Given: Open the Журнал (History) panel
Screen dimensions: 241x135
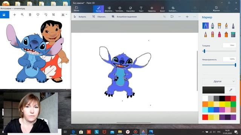Looking at the screenshot, I should (216, 9).
